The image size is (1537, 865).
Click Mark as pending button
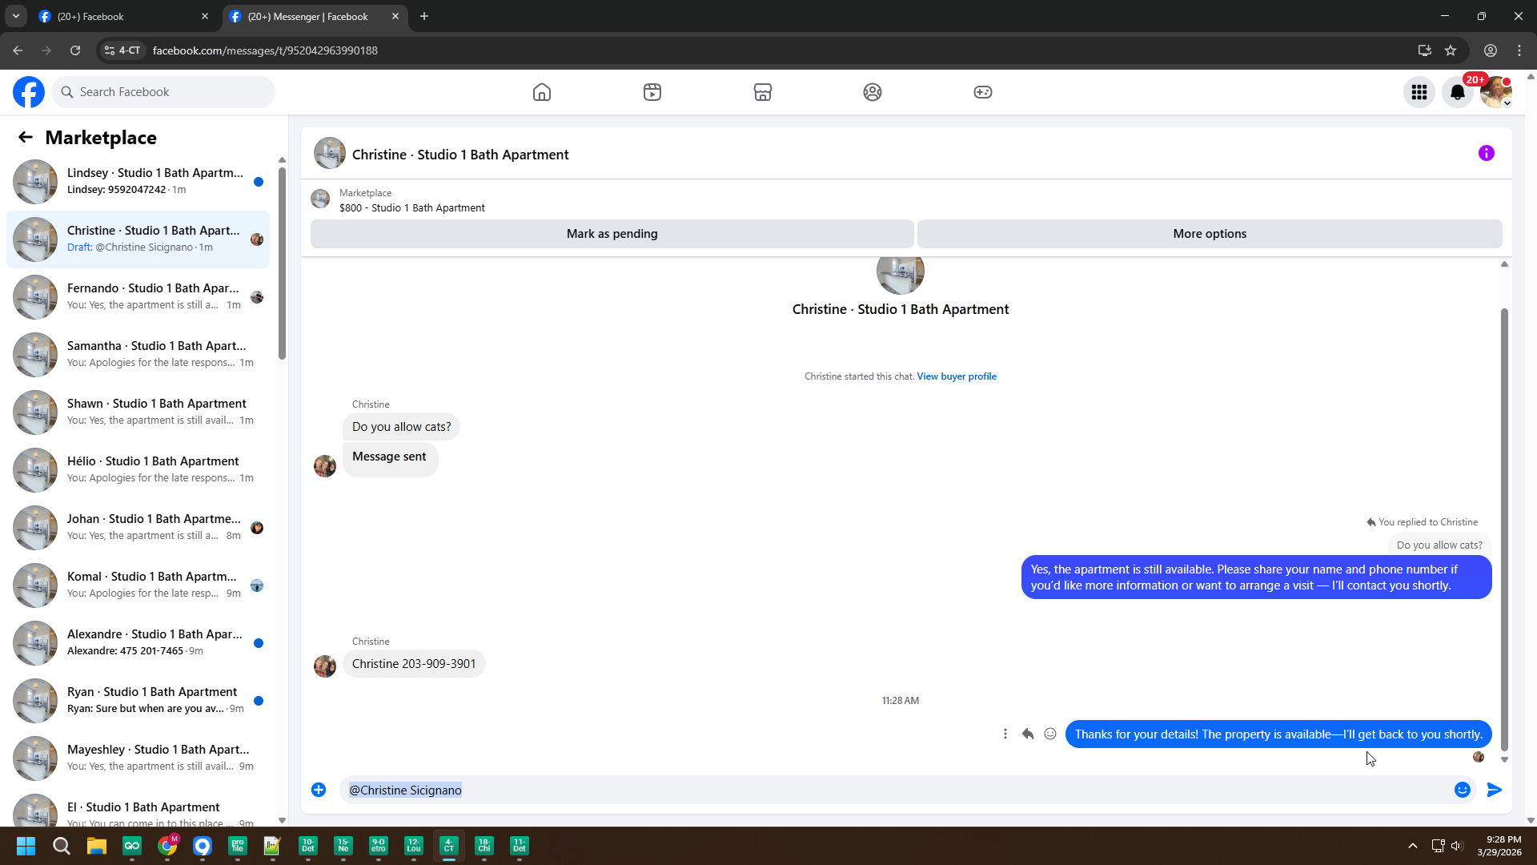click(x=612, y=234)
